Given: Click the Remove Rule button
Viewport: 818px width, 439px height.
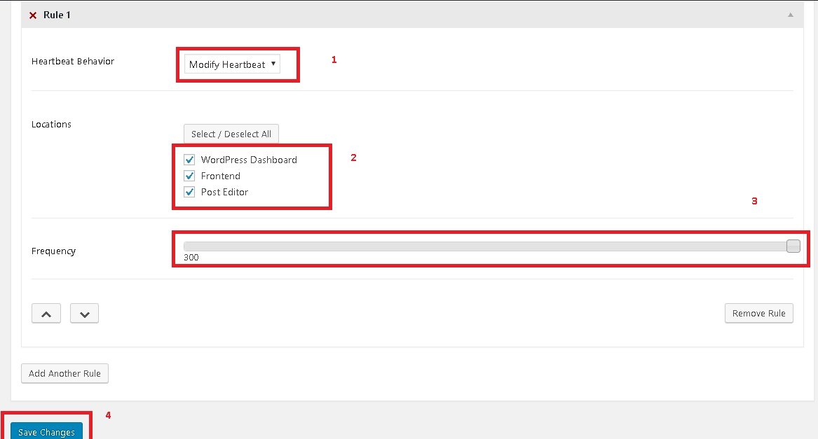Looking at the screenshot, I should point(758,313).
